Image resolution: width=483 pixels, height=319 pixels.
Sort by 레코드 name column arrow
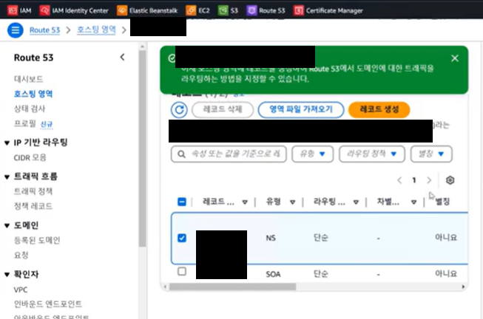245,202
